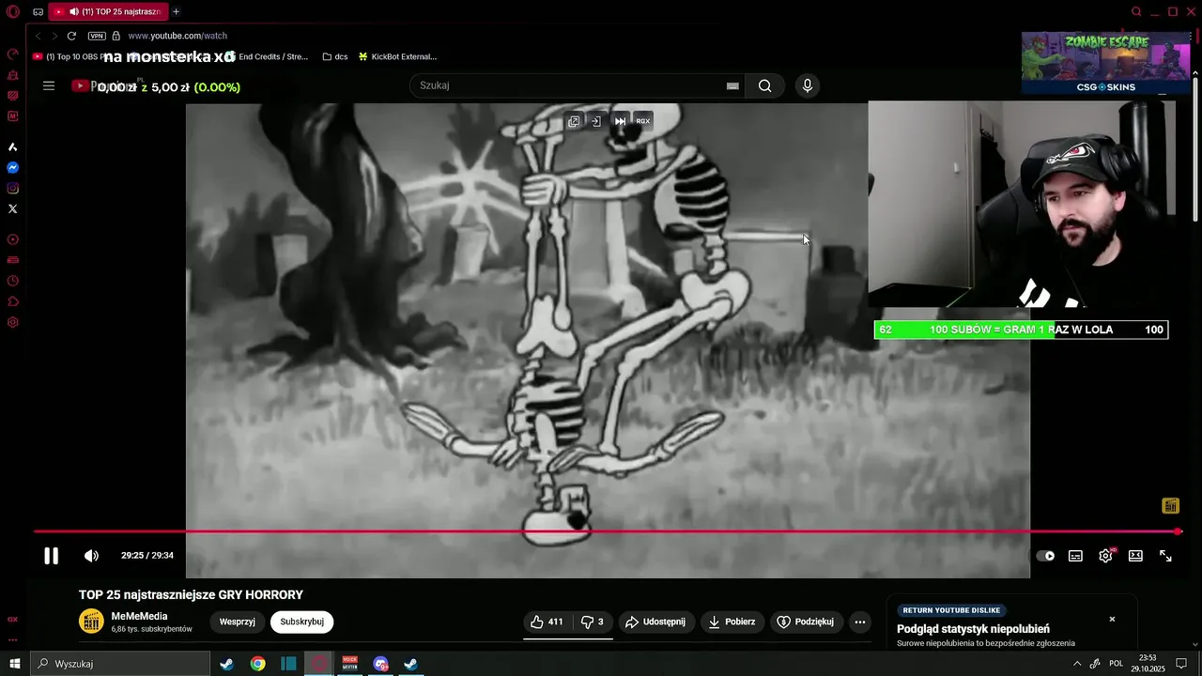1202x676 pixels.
Task: Open Instagram in Opera sidebar
Action: 13,189
